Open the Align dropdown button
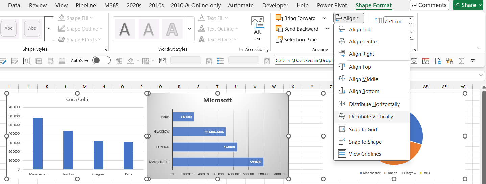This screenshot has width=486, height=184. [x=348, y=18]
